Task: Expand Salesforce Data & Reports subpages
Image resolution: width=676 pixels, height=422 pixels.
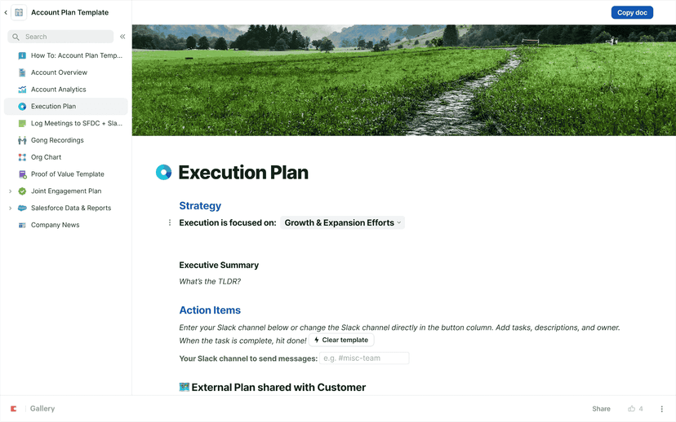Action: coord(10,208)
